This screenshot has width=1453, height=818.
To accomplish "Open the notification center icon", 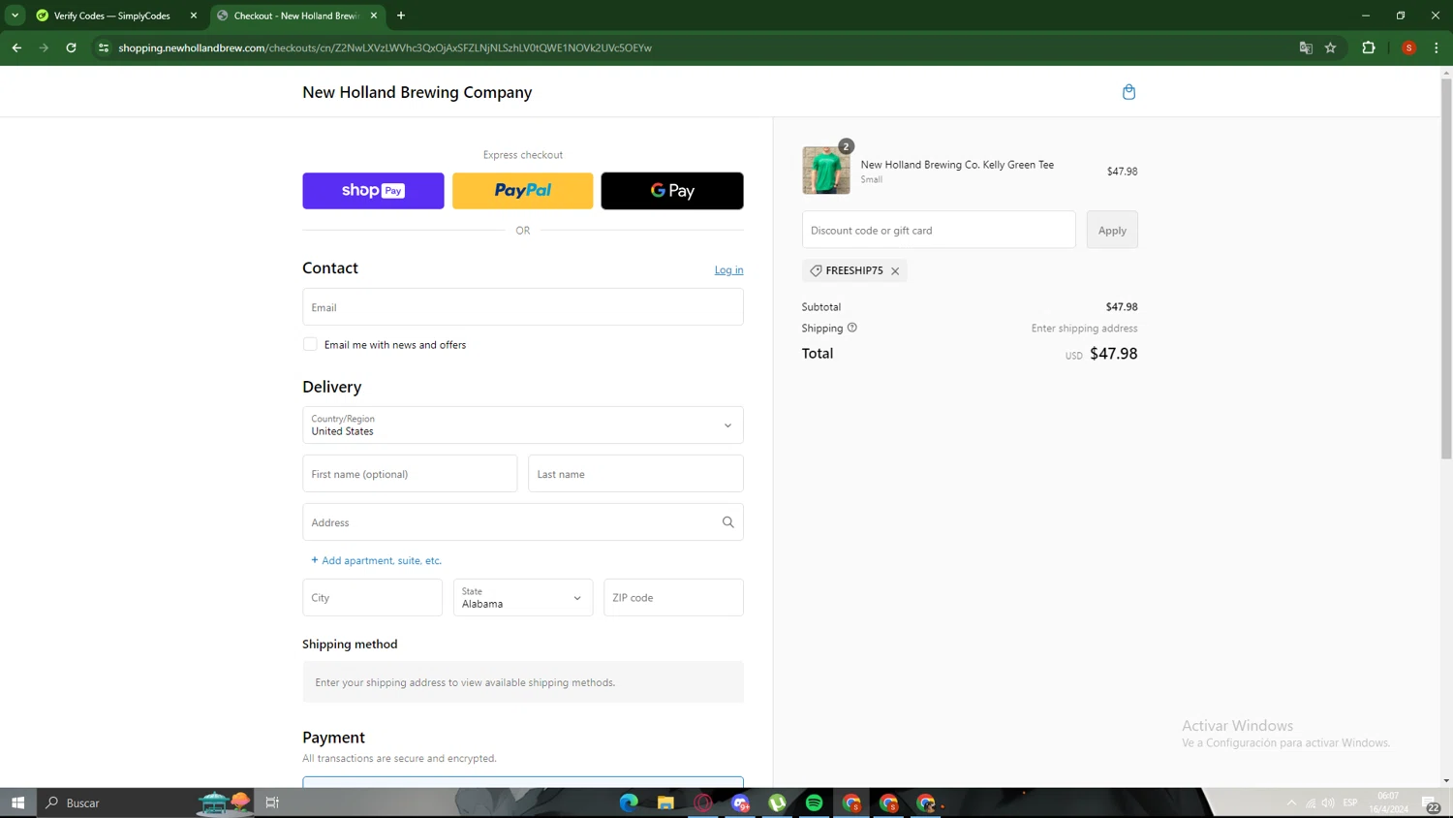I will point(1431,803).
